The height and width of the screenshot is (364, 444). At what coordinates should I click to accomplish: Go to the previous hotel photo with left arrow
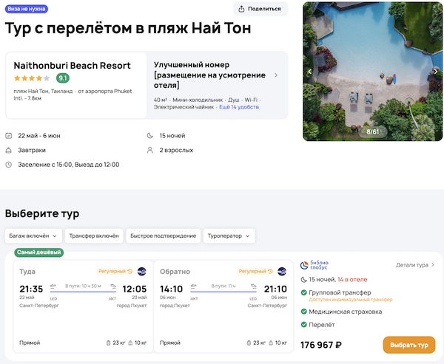click(310, 72)
